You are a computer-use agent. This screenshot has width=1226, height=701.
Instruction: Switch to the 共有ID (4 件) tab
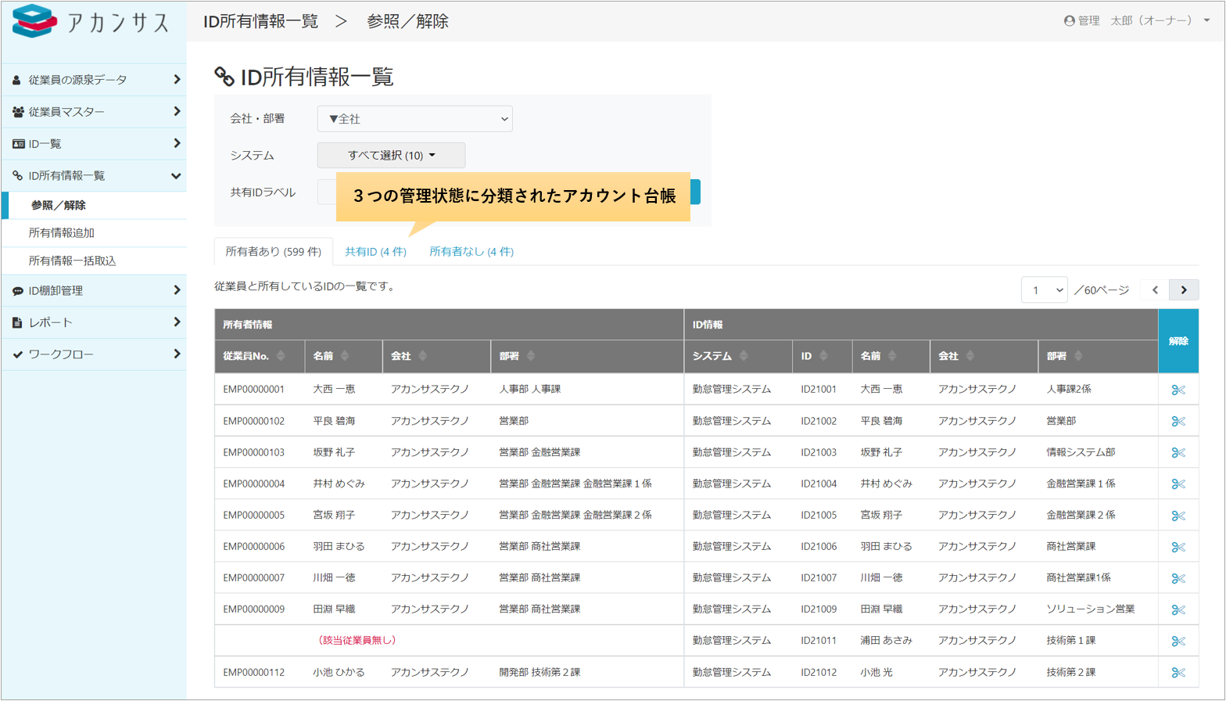click(x=375, y=252)
